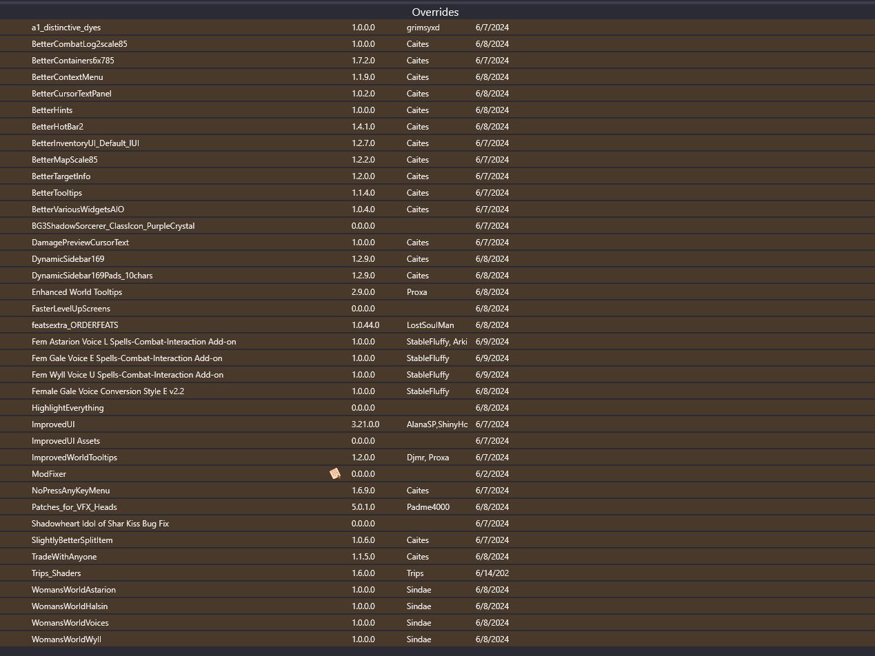Select the ImprovedUI Assets mod entry
Viewport: 875px width, 656px height.
(66, 441)
